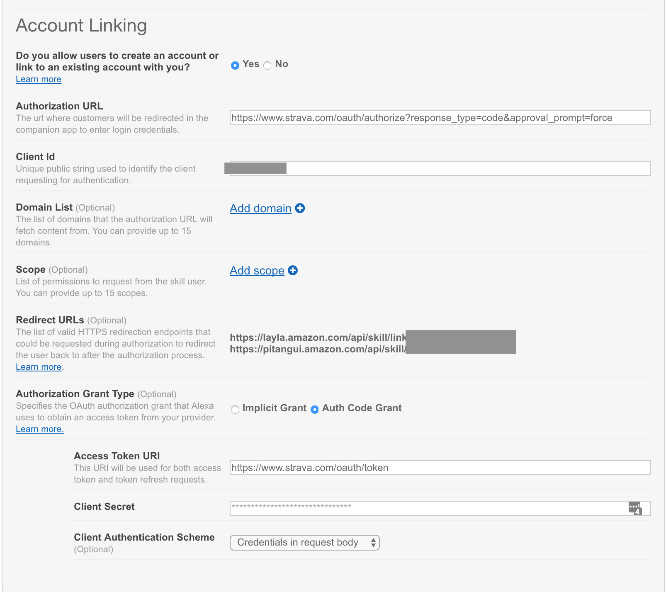Open Learn more link under Redirect URLs
Image resolution: width=666 pixels, height=592 pixels.
pos(39,367)
